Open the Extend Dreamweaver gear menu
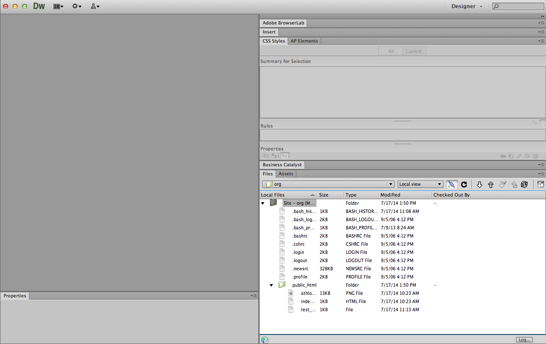This screenshot has height=344, width=546. click(77, 6)
